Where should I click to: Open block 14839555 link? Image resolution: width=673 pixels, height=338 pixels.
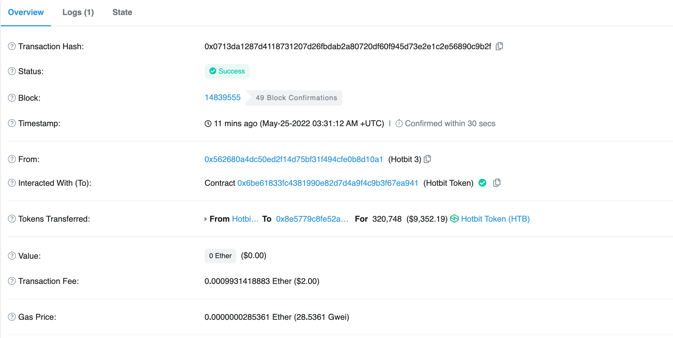click(222, 98)
